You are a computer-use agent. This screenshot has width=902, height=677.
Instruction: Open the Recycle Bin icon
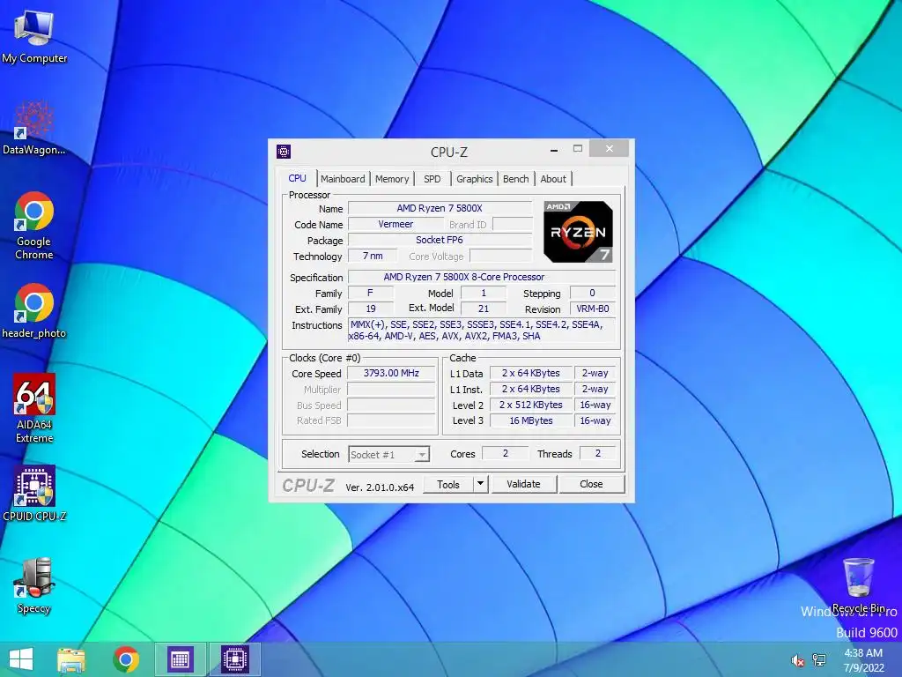tap(858, 585)
